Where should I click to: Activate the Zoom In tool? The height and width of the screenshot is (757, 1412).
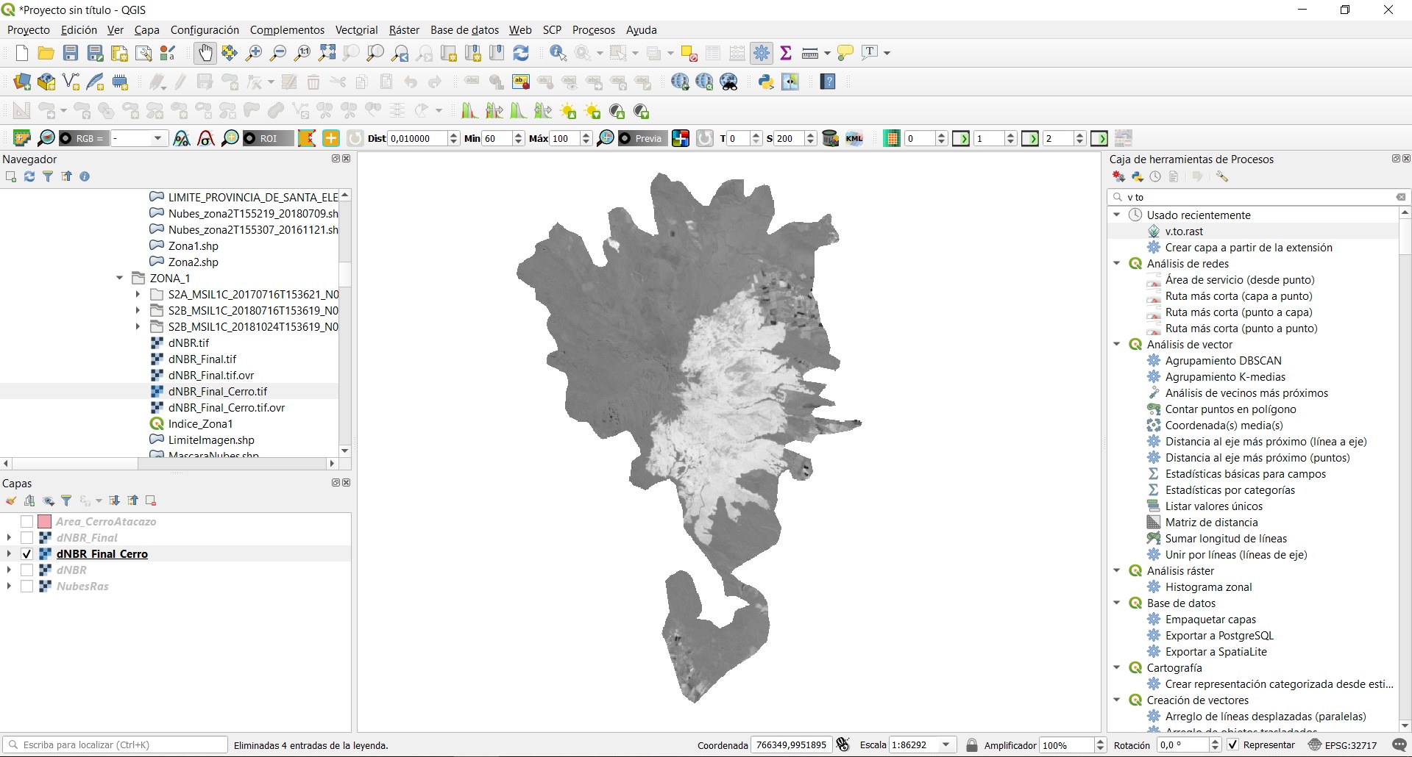(x=254, y=52)
